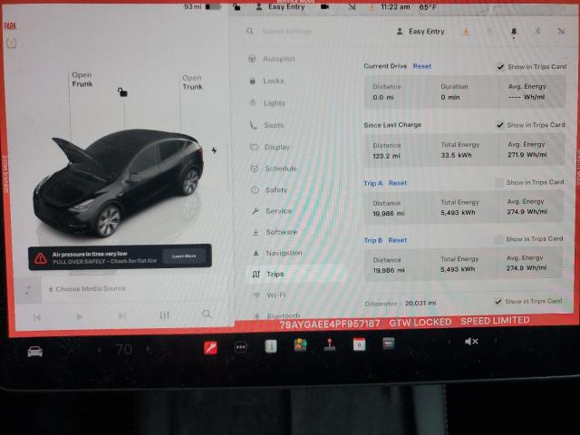
Task: Open the notebook app icon in dock
Action: pos(270,346)
